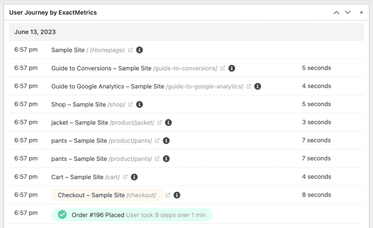Click the info icon next to Checkout
The width and height of the screenshot is (373, 228).
tap(177, 195)
